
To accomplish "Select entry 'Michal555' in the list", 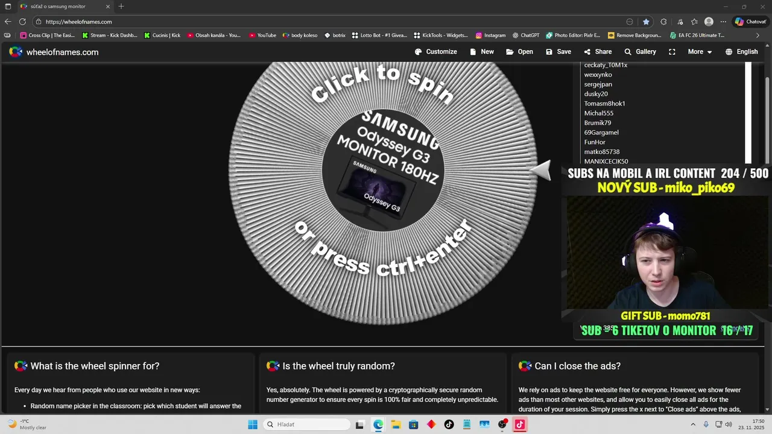I will (599, 113).
